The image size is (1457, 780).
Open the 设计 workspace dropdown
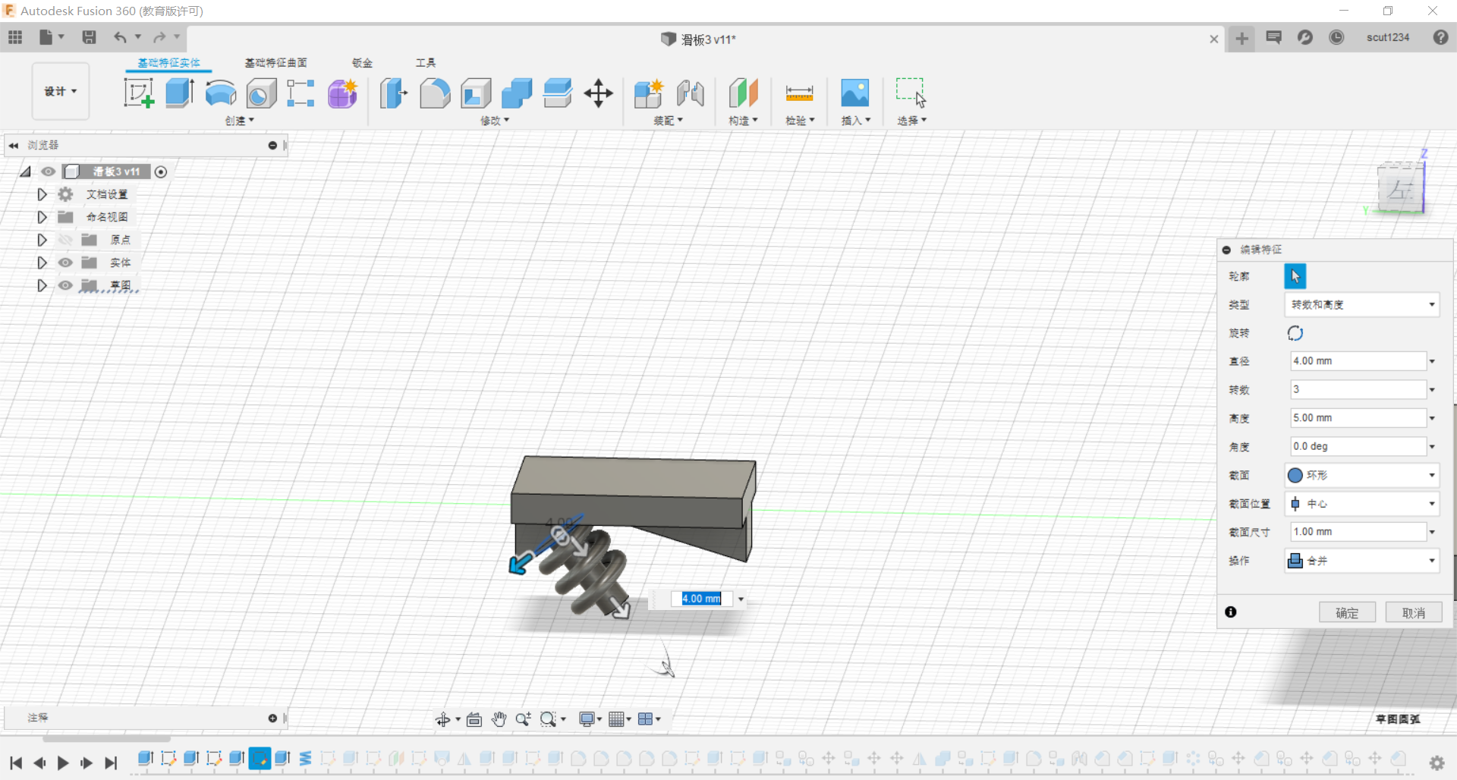[61, 91]
